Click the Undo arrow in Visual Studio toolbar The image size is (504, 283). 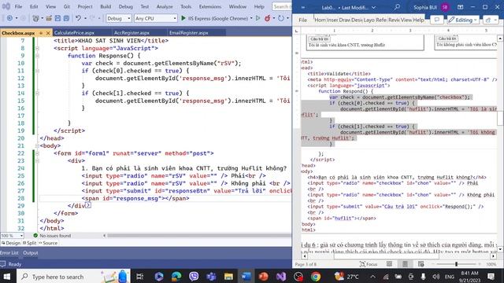pyautogui.click(x=78, y=18)
